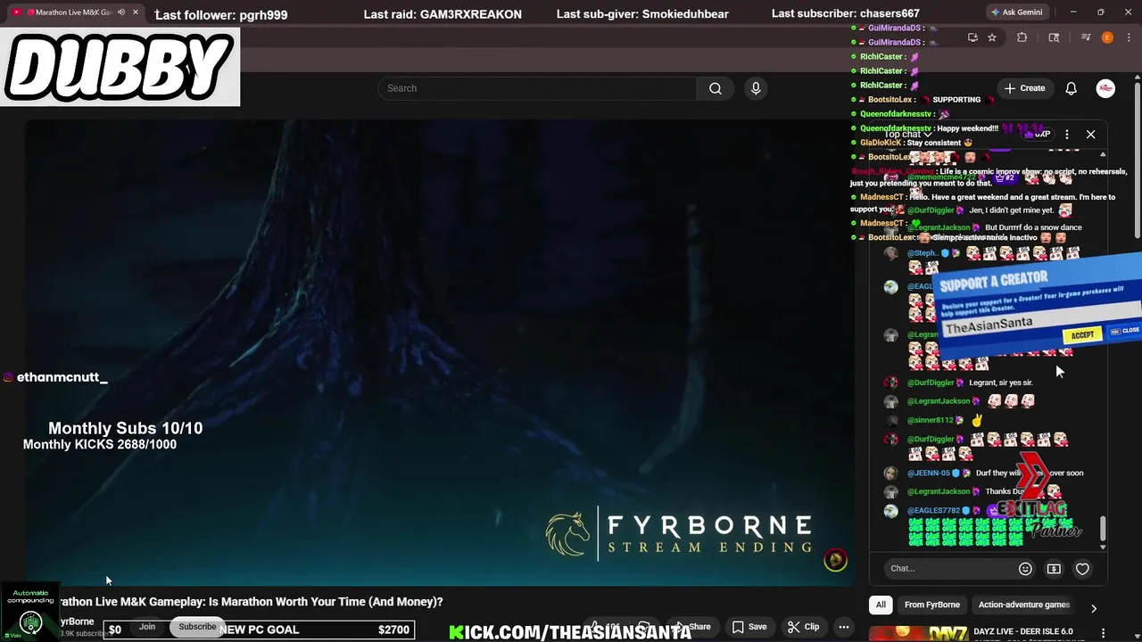Send a heart reaction in chat
This screenshot has height=642, width=1142.
(x=1082, y=569)
